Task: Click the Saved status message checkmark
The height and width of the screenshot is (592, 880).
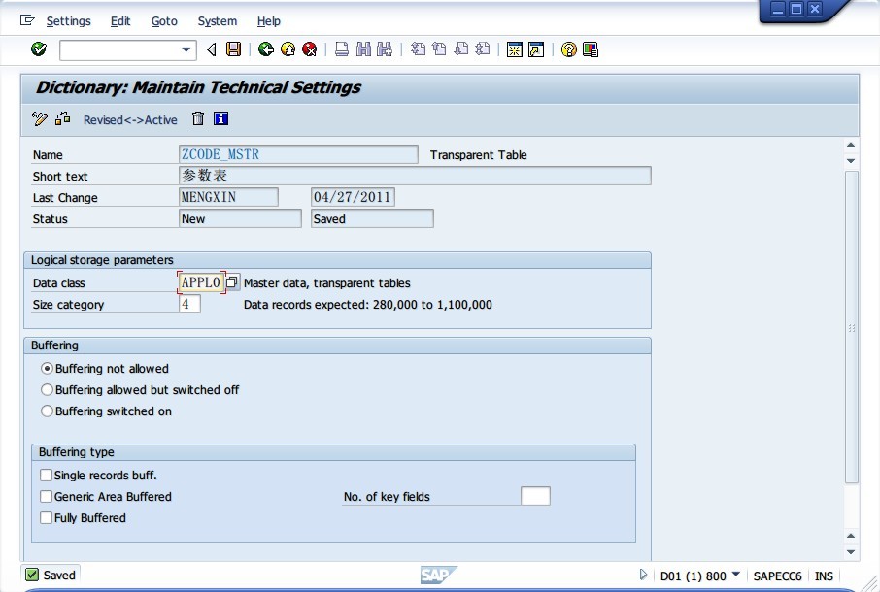Action: coord(32,575)
